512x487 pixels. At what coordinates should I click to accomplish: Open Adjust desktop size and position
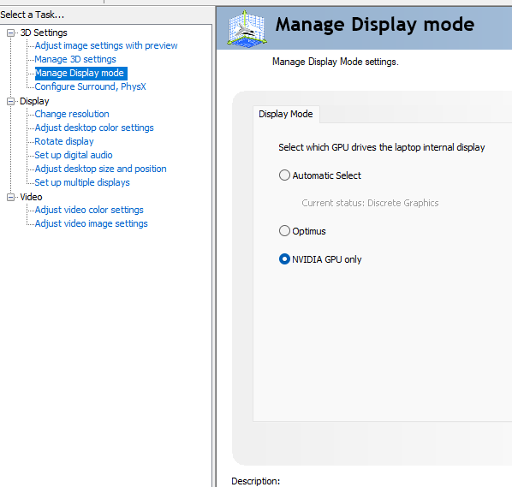(100, 169)
